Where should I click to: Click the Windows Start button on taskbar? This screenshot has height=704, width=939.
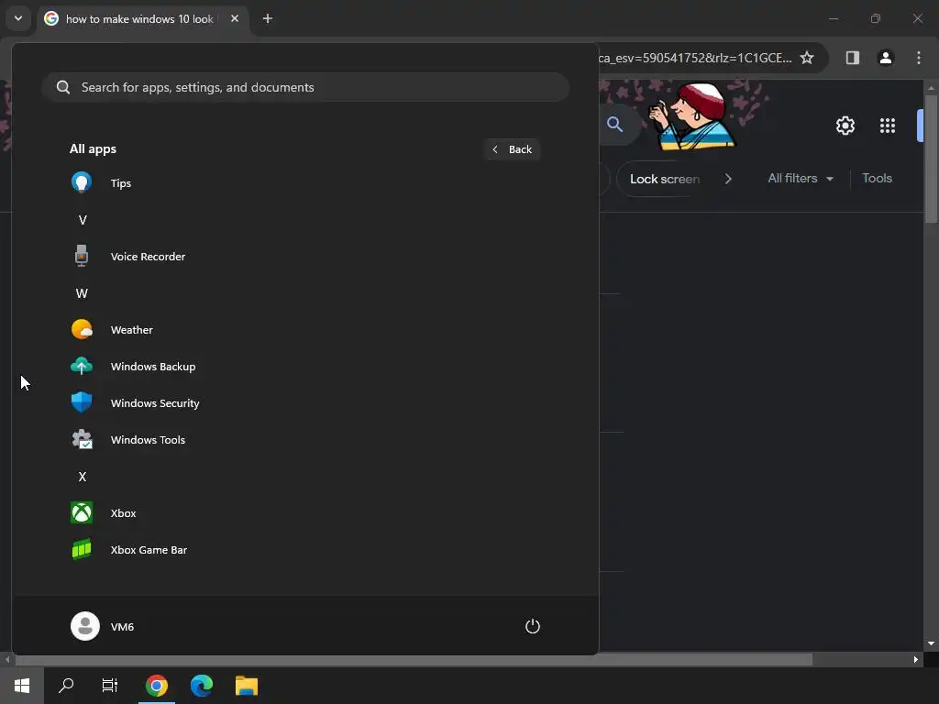click(22, 686)
